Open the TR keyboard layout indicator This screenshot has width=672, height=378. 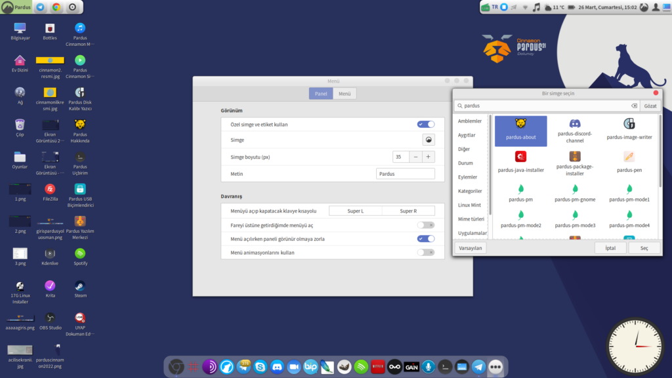[495, 7]
